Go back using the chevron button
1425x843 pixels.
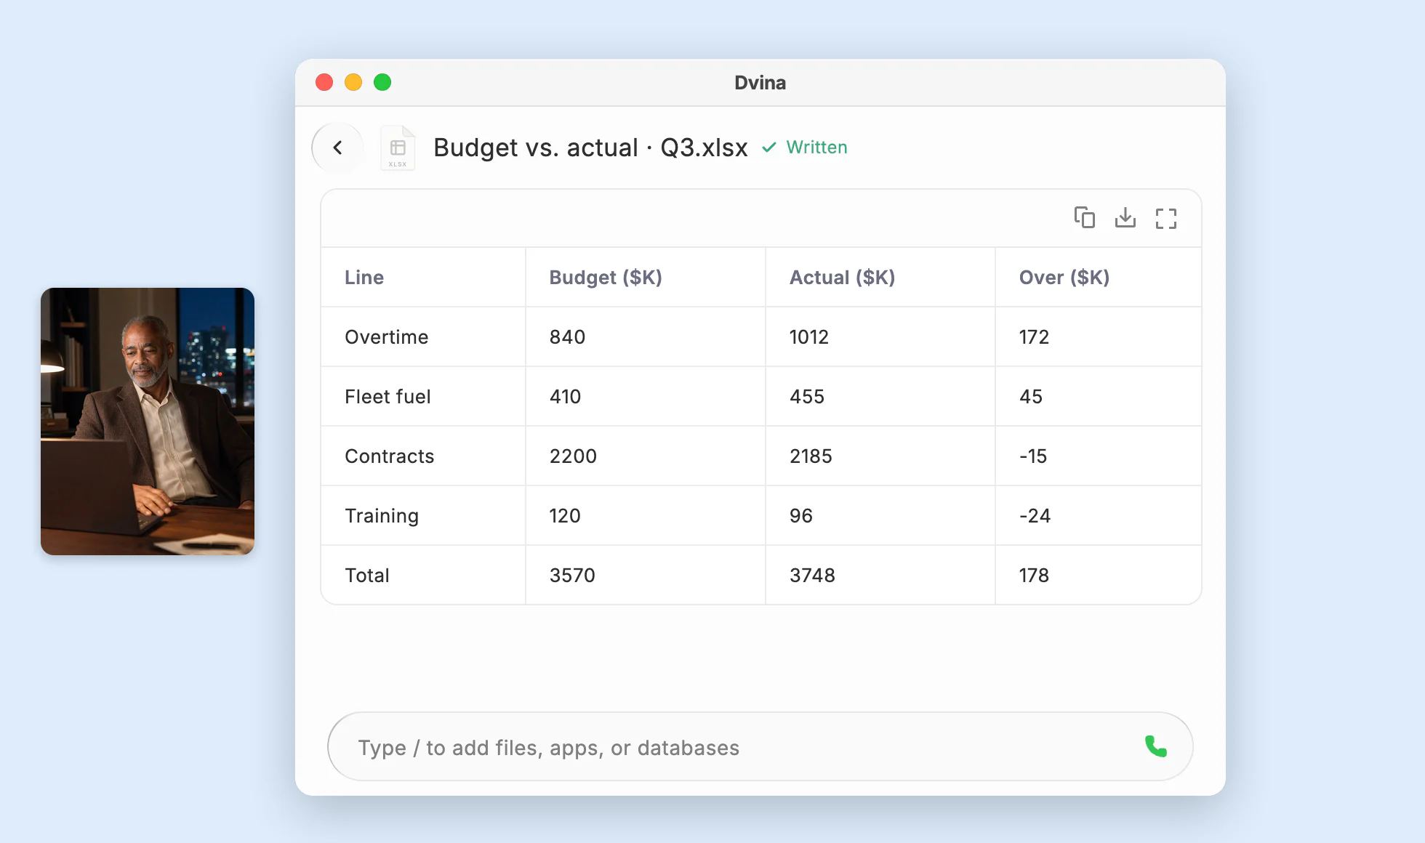[x=337, y=148]
